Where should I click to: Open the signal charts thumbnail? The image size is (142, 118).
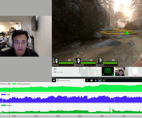click(x=94, y=71)
